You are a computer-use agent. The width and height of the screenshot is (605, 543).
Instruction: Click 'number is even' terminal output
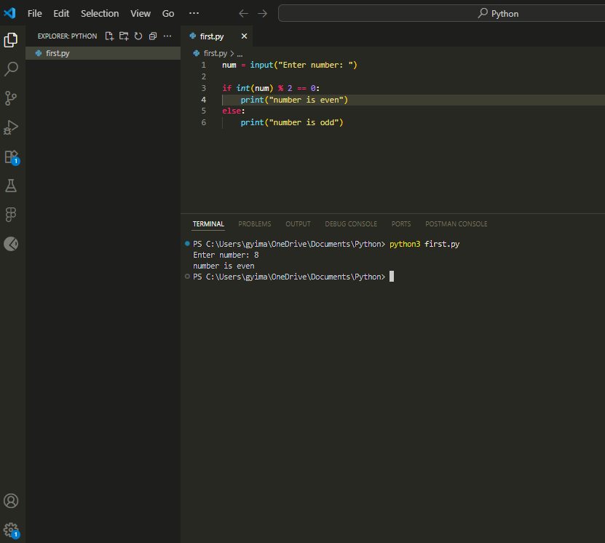224,266
